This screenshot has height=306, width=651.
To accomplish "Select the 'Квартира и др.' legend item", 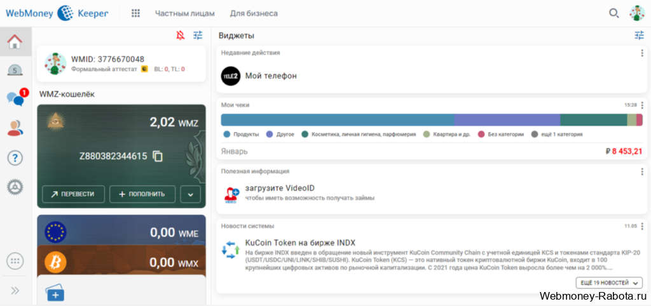I will tap(447, 135).
